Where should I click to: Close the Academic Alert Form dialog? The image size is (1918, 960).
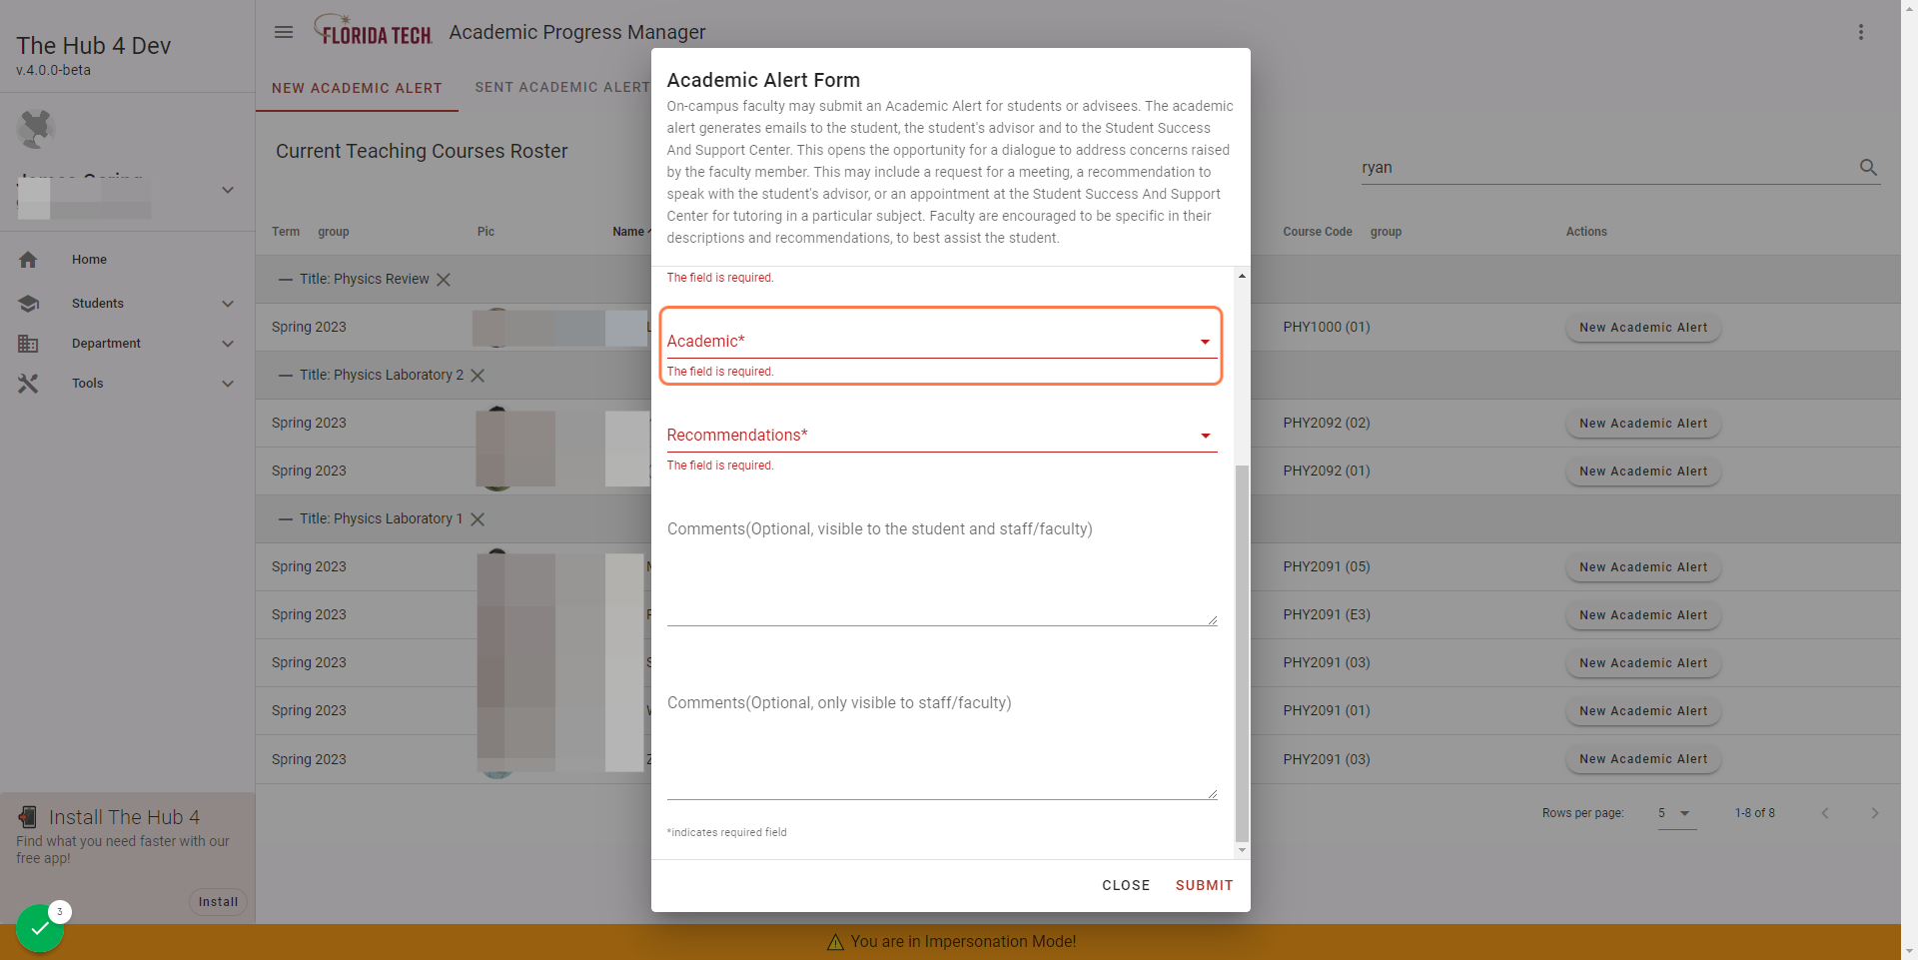1126,885
